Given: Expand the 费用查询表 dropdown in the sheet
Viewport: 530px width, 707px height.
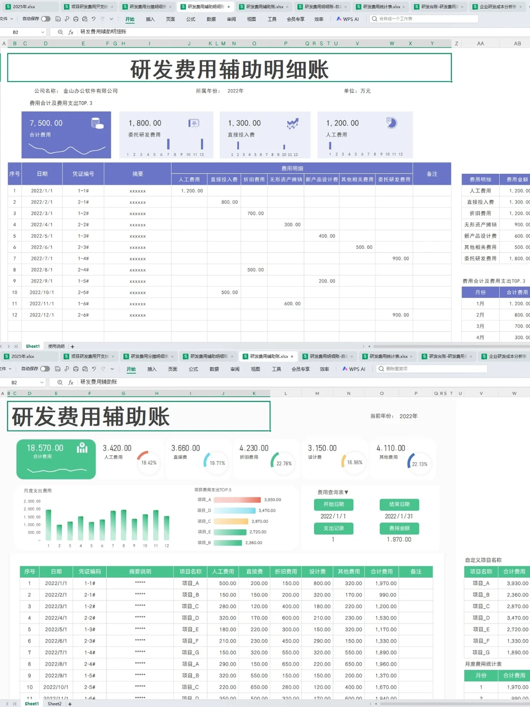Looking at the screenshot, I should click(347, 491).
